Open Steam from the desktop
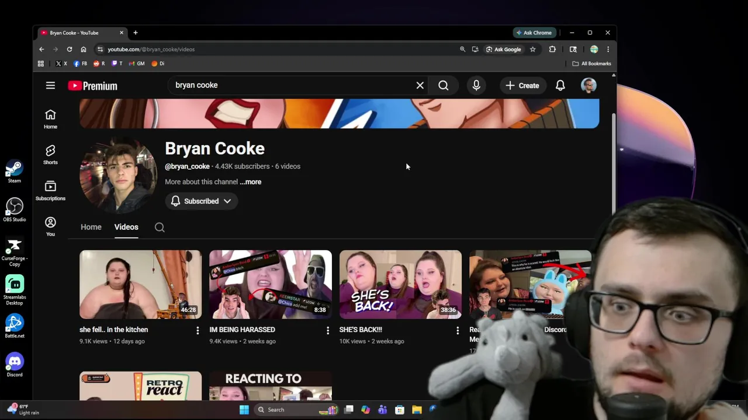 15,171
